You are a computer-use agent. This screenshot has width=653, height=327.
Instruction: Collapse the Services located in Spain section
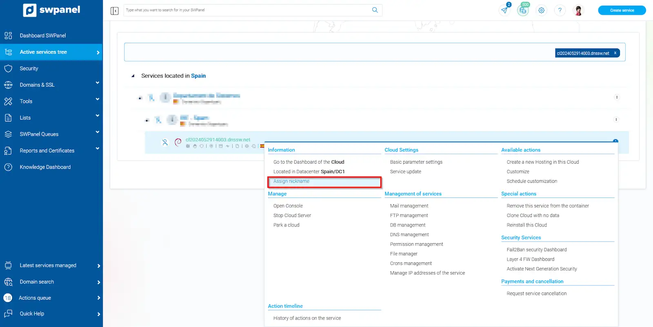pos(133,76)
